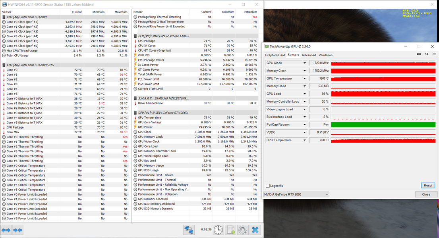Select the Package/Ring Thermal Throttling row
The height and width of the screenshot is (238, 439).
(x=195, y=17)
